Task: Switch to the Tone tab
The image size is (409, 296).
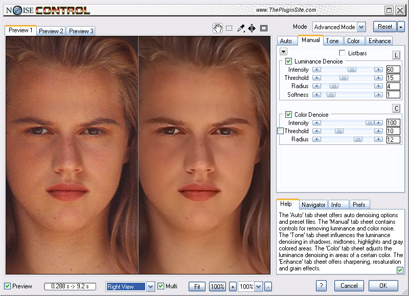Action: coord(332,41)
